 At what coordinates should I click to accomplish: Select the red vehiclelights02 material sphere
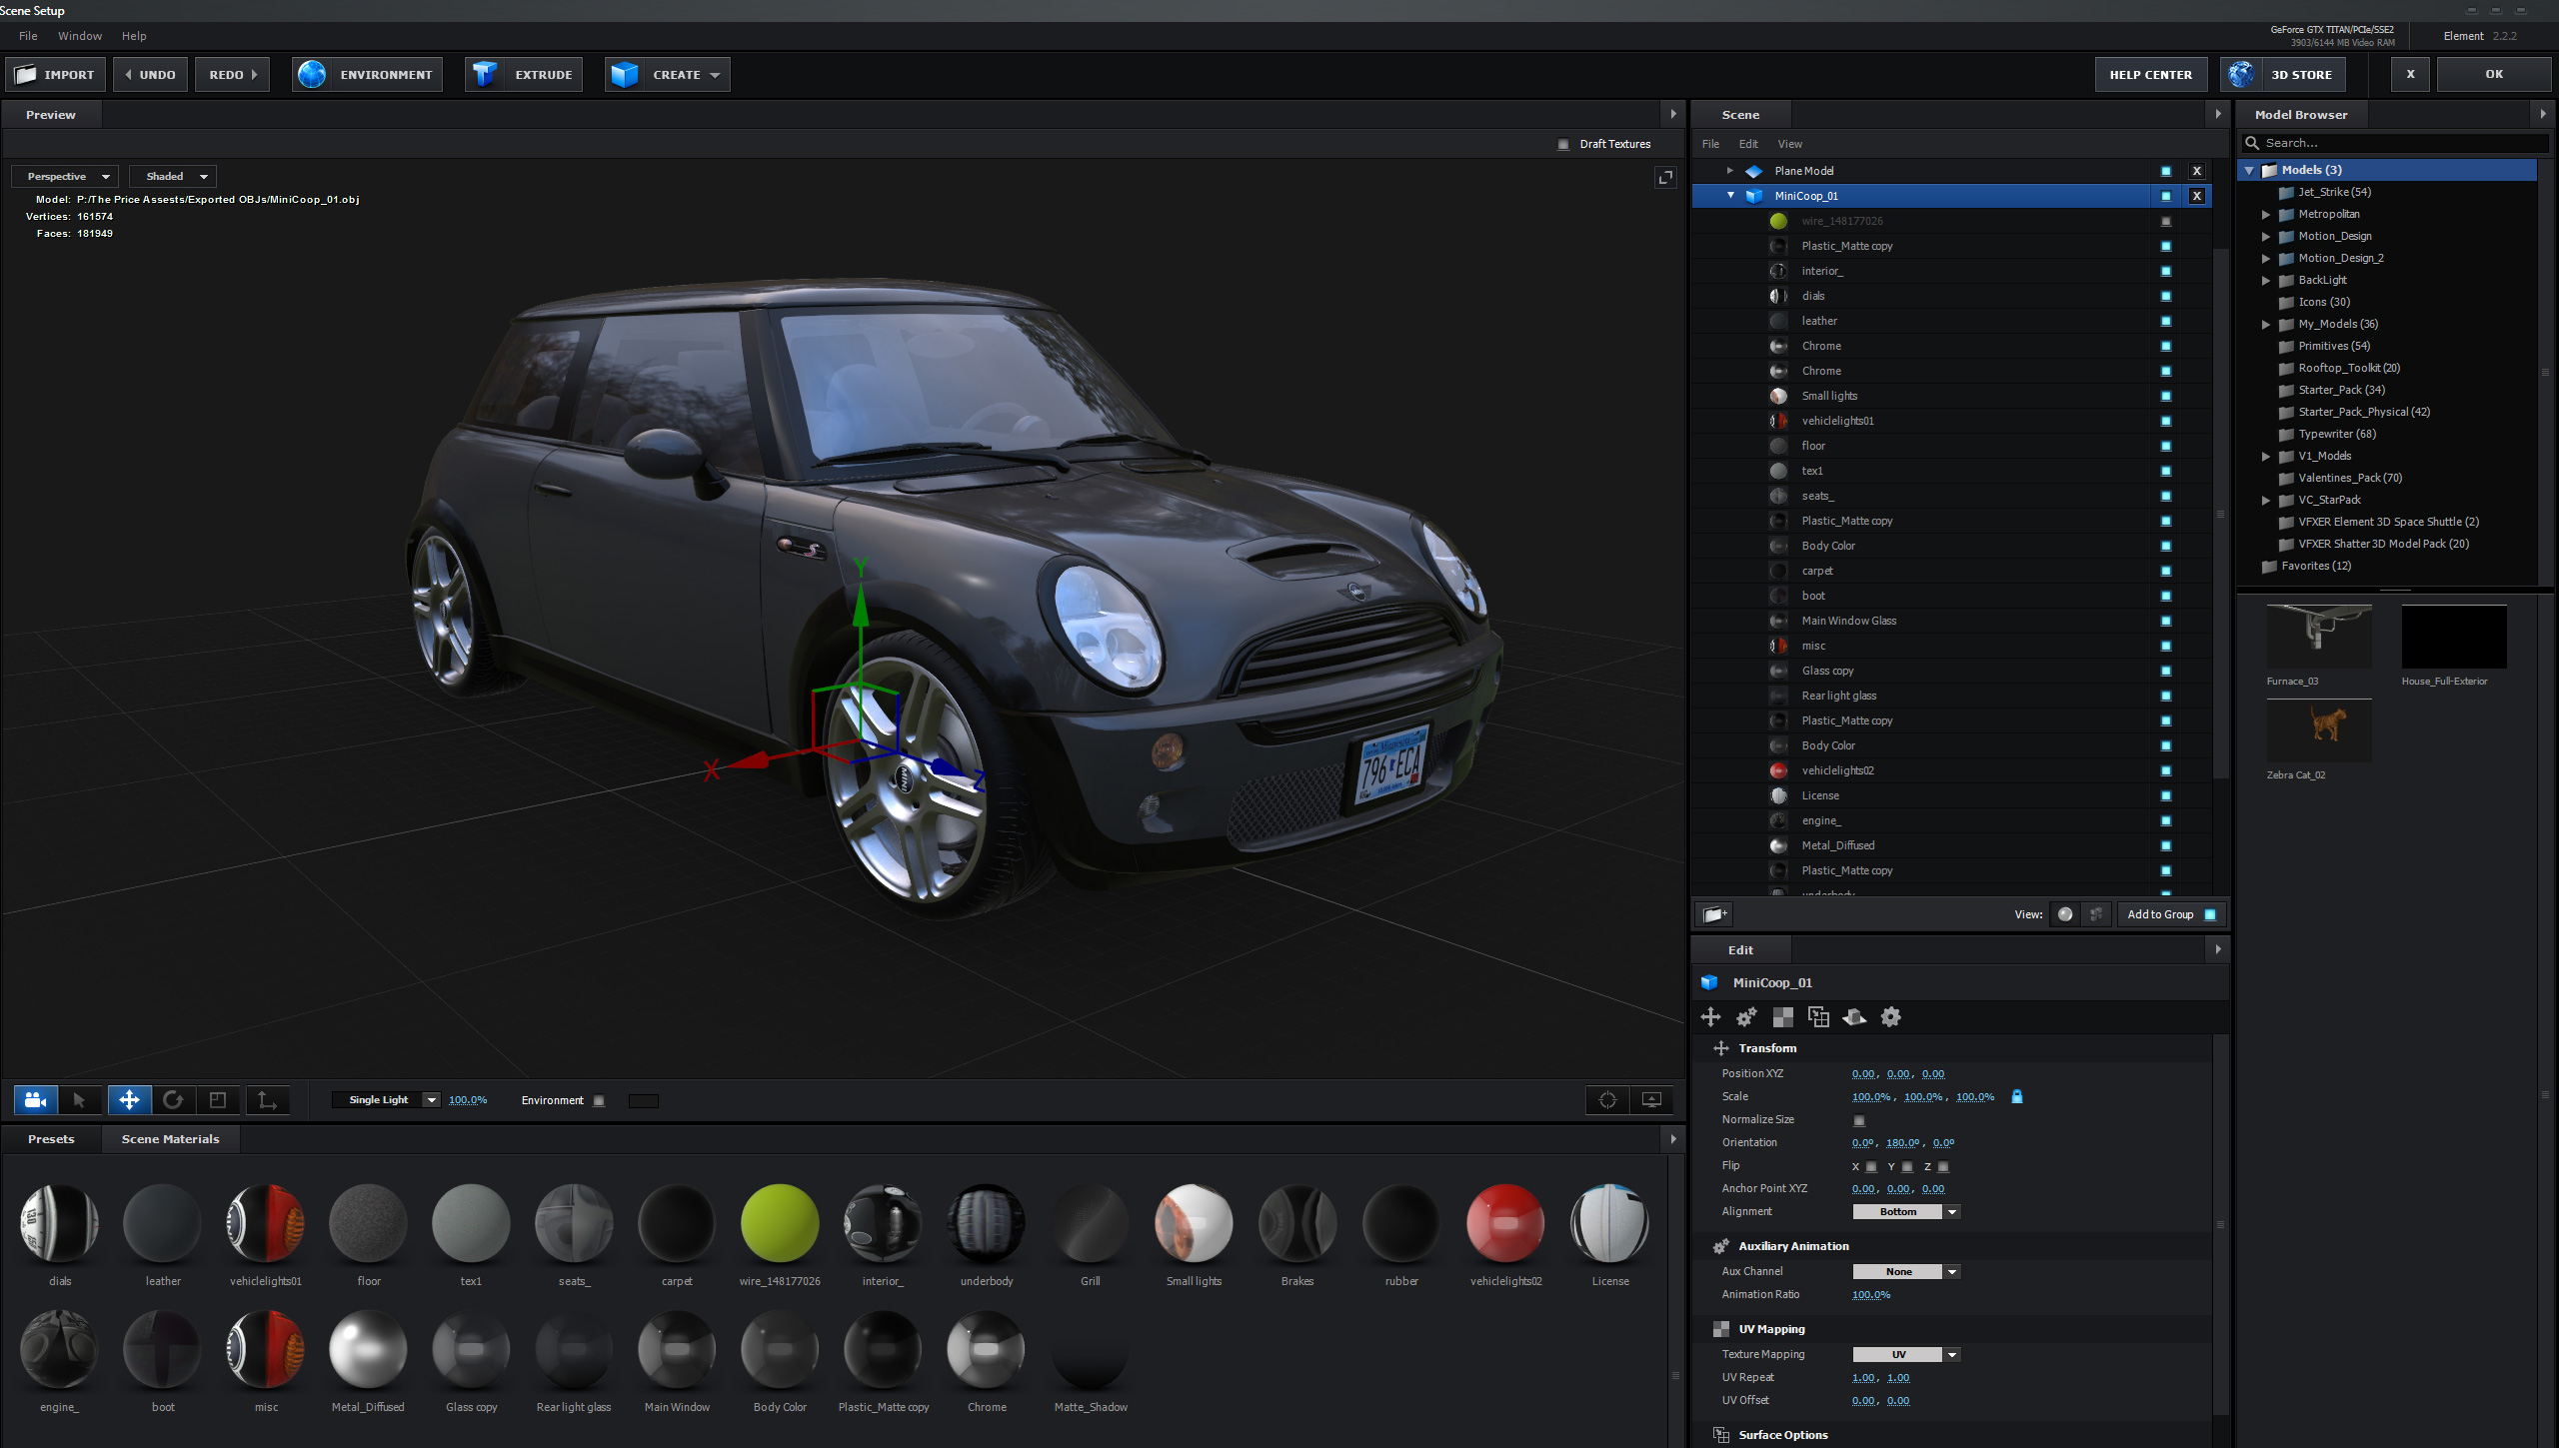pos(1504,1222)
